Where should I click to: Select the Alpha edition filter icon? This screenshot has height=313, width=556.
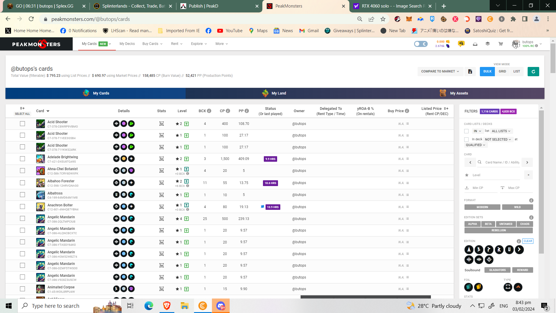pos(469,250)
